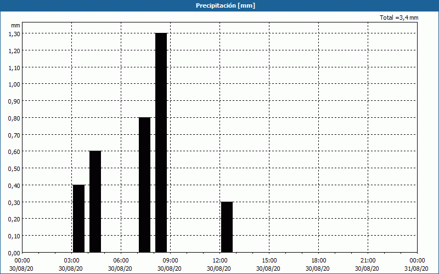Viewport: 439px width, 274px height.
Task: Click the 0,40 mm bar at 03:00
Action: [78, 219]
